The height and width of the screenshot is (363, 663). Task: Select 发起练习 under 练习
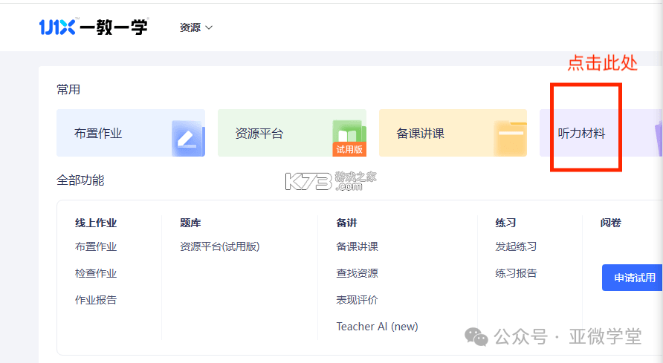(x=516, y=246)
